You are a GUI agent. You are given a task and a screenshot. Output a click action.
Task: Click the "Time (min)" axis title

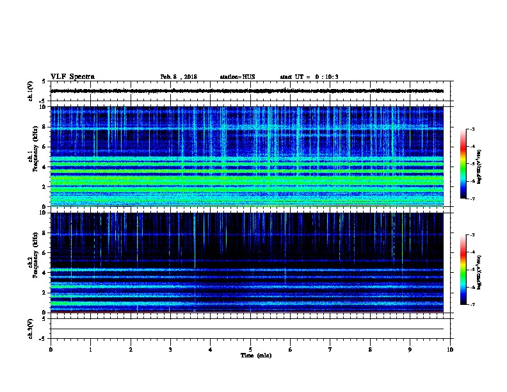point(256,355)
